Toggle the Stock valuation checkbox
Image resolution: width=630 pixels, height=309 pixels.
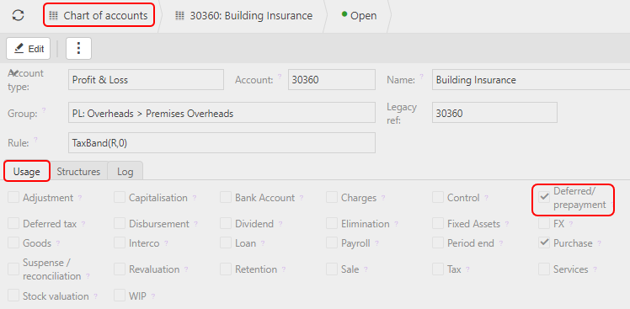[13, 296]
